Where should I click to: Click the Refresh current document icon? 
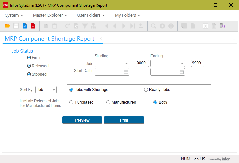[x=76, y=26]
